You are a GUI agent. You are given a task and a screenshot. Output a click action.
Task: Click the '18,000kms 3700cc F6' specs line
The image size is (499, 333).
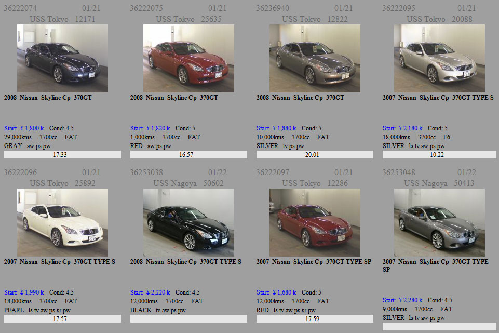point(416,137)
